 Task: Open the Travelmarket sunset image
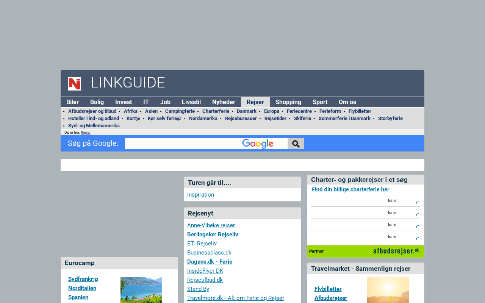pyautogui.click(x=388, y=290)
